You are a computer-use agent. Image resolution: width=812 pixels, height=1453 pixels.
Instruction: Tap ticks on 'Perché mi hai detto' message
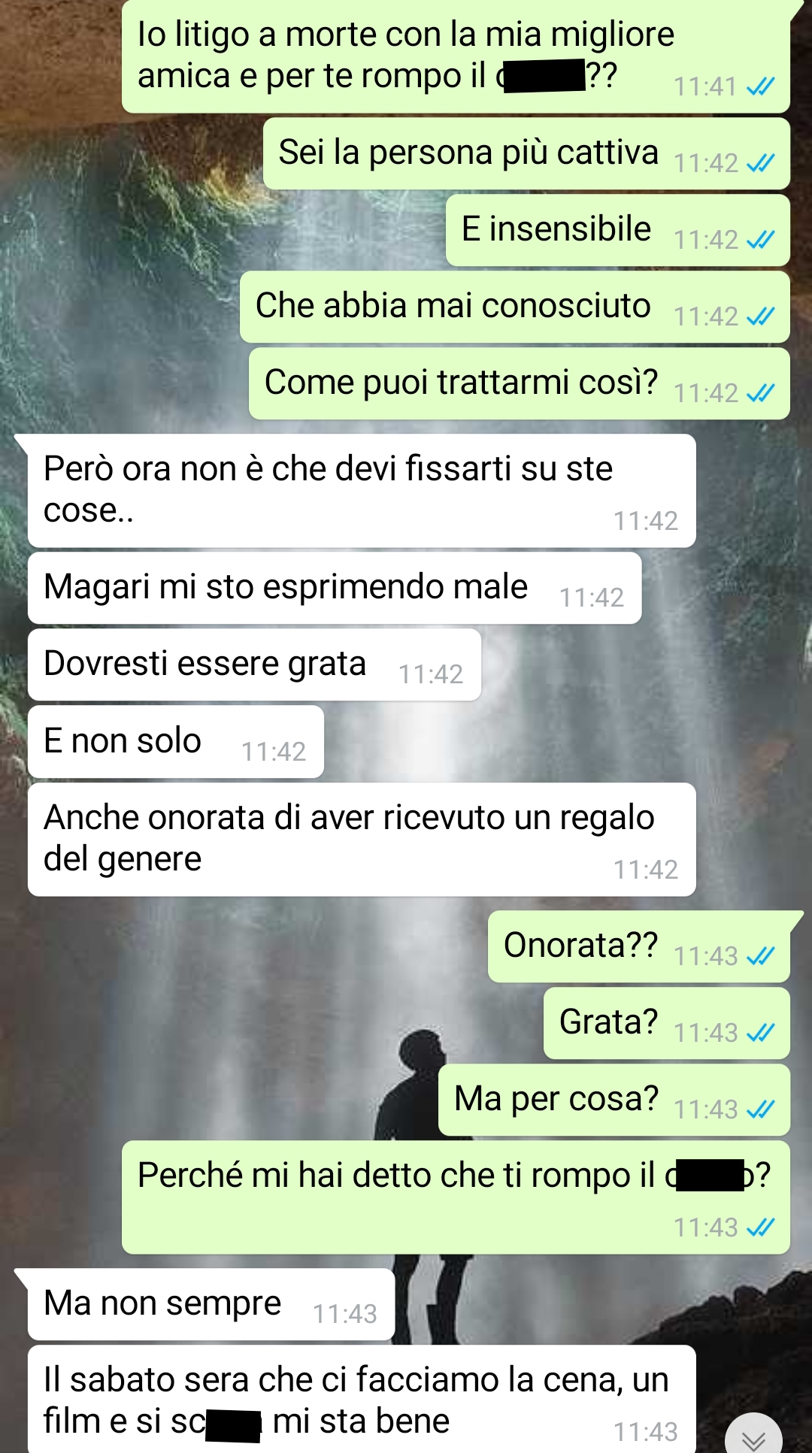[760, 1227]
